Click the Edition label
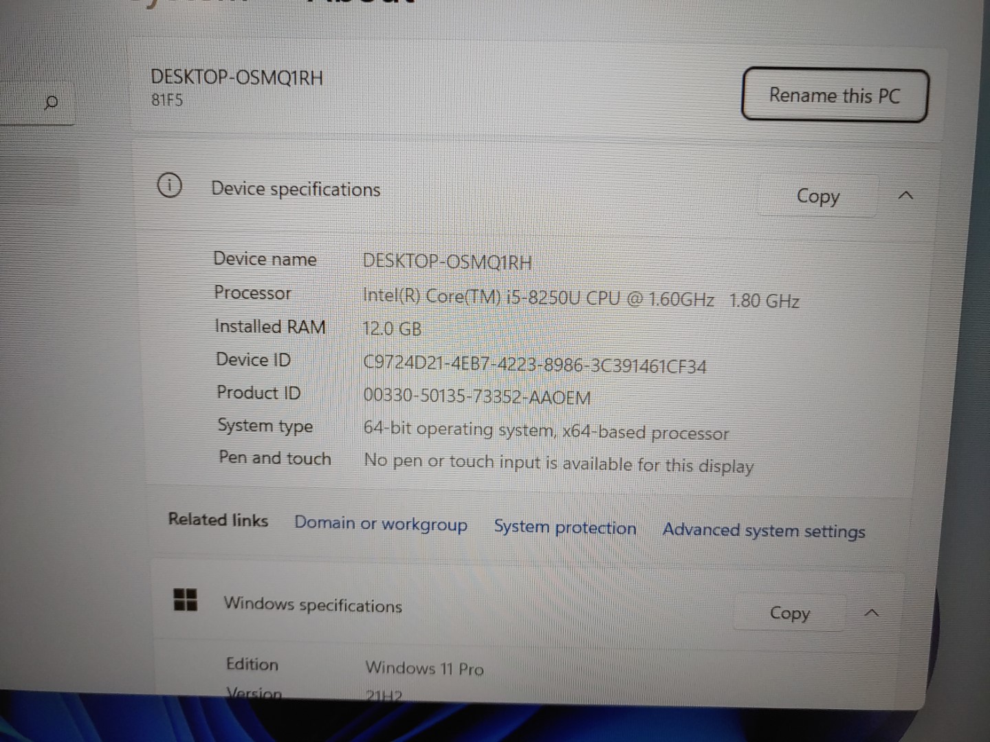 252,664
